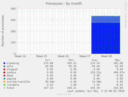Click the sleeping legend color swatch

point(4,63)
